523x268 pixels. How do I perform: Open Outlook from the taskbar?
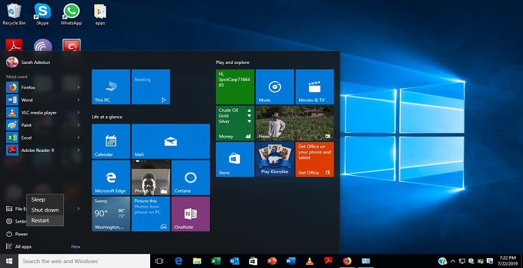click(234, 261)
